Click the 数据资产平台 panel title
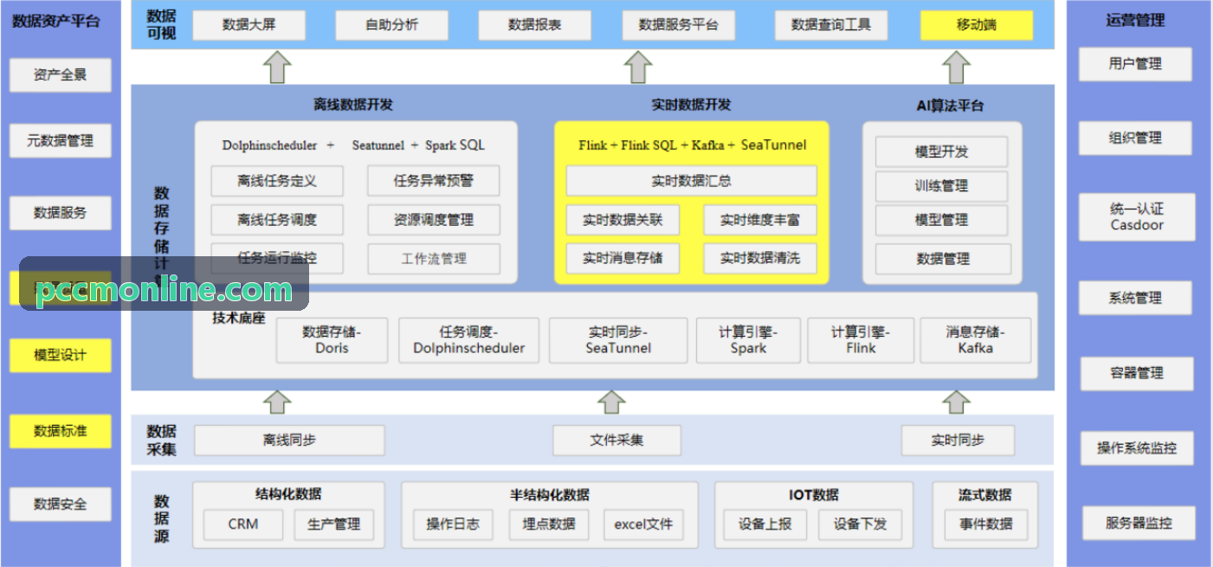Viewport: 1213px width, 567px height. click(x=56, y=21)
